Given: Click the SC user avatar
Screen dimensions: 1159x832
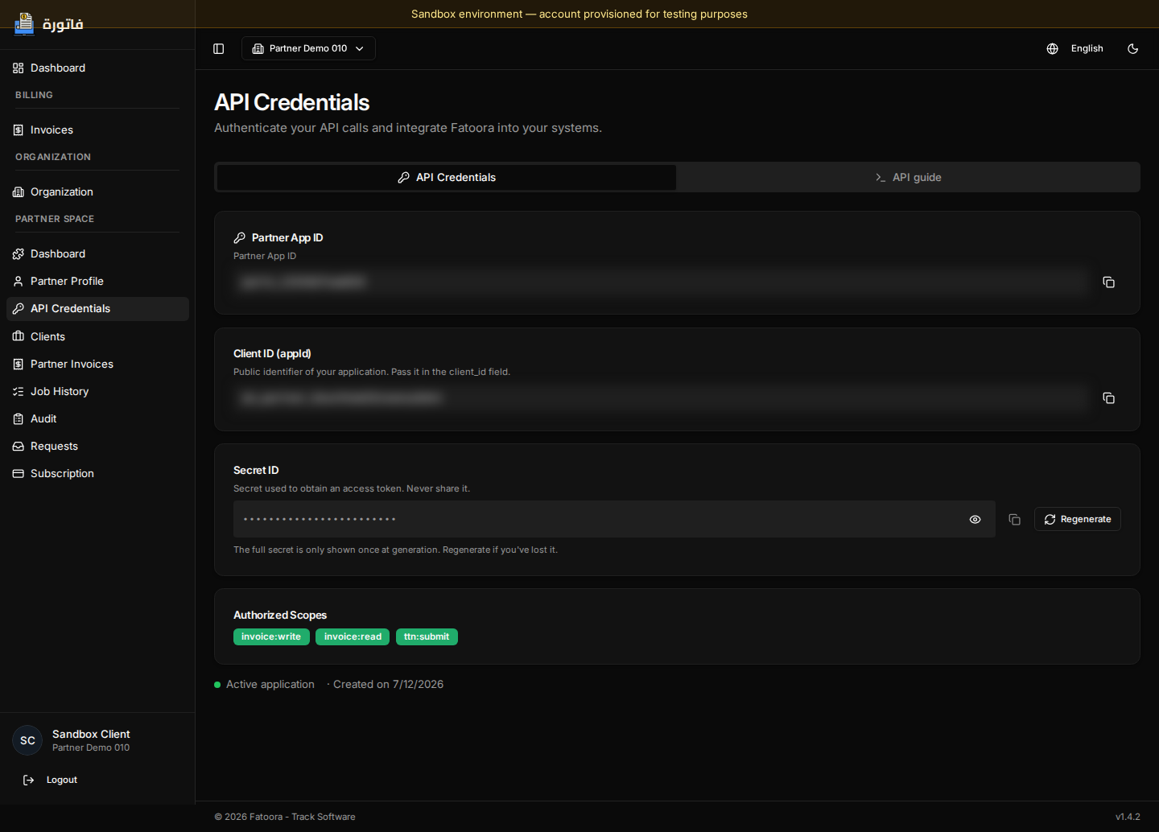Looking at the screenshot, I should [x=27, y=740].
